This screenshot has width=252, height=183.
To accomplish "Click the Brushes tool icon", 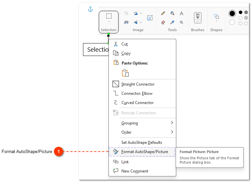I will click(x=198, y=16).
